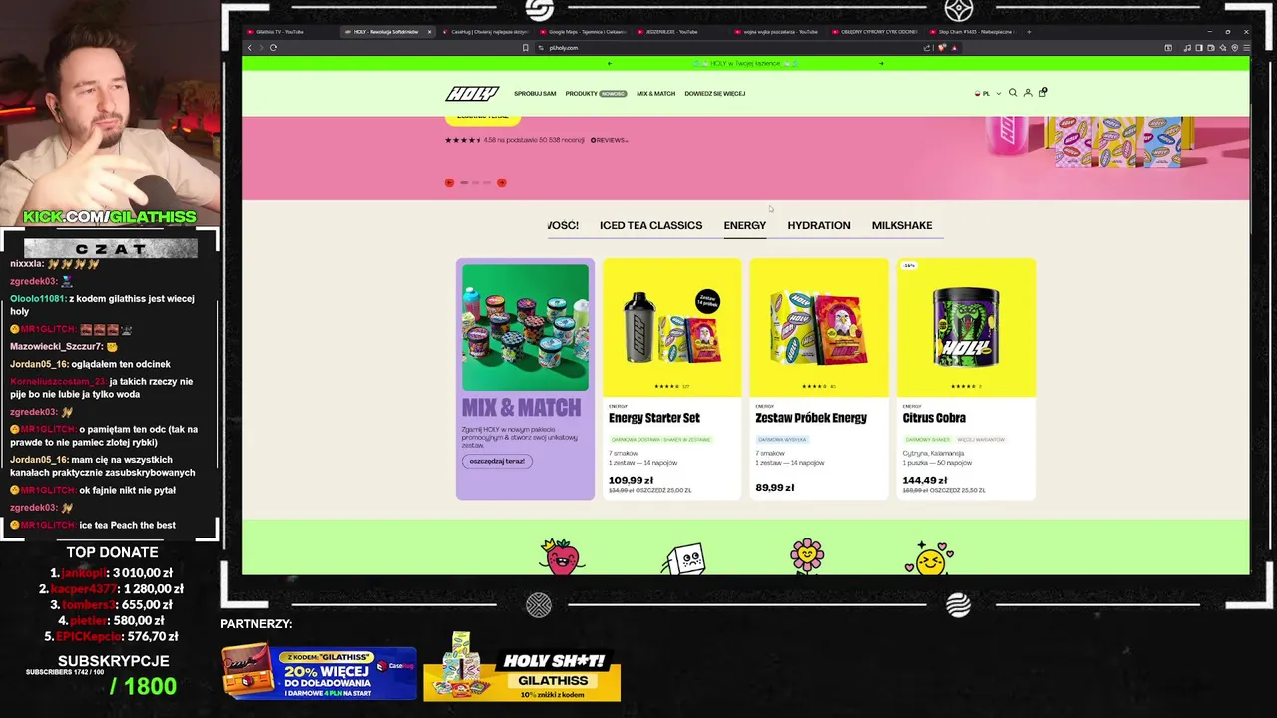This screenshot has height=718, width=1277.
Task: Switch to Google Maps browser tab
Action: click(585, 32)
